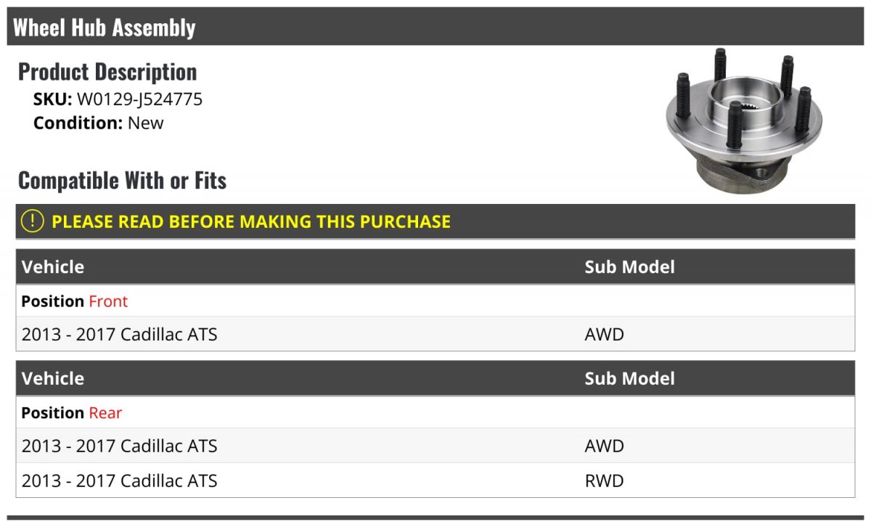Click Sub Model column header in Rear table
871x527 pixels.
(x=630, y=378)
